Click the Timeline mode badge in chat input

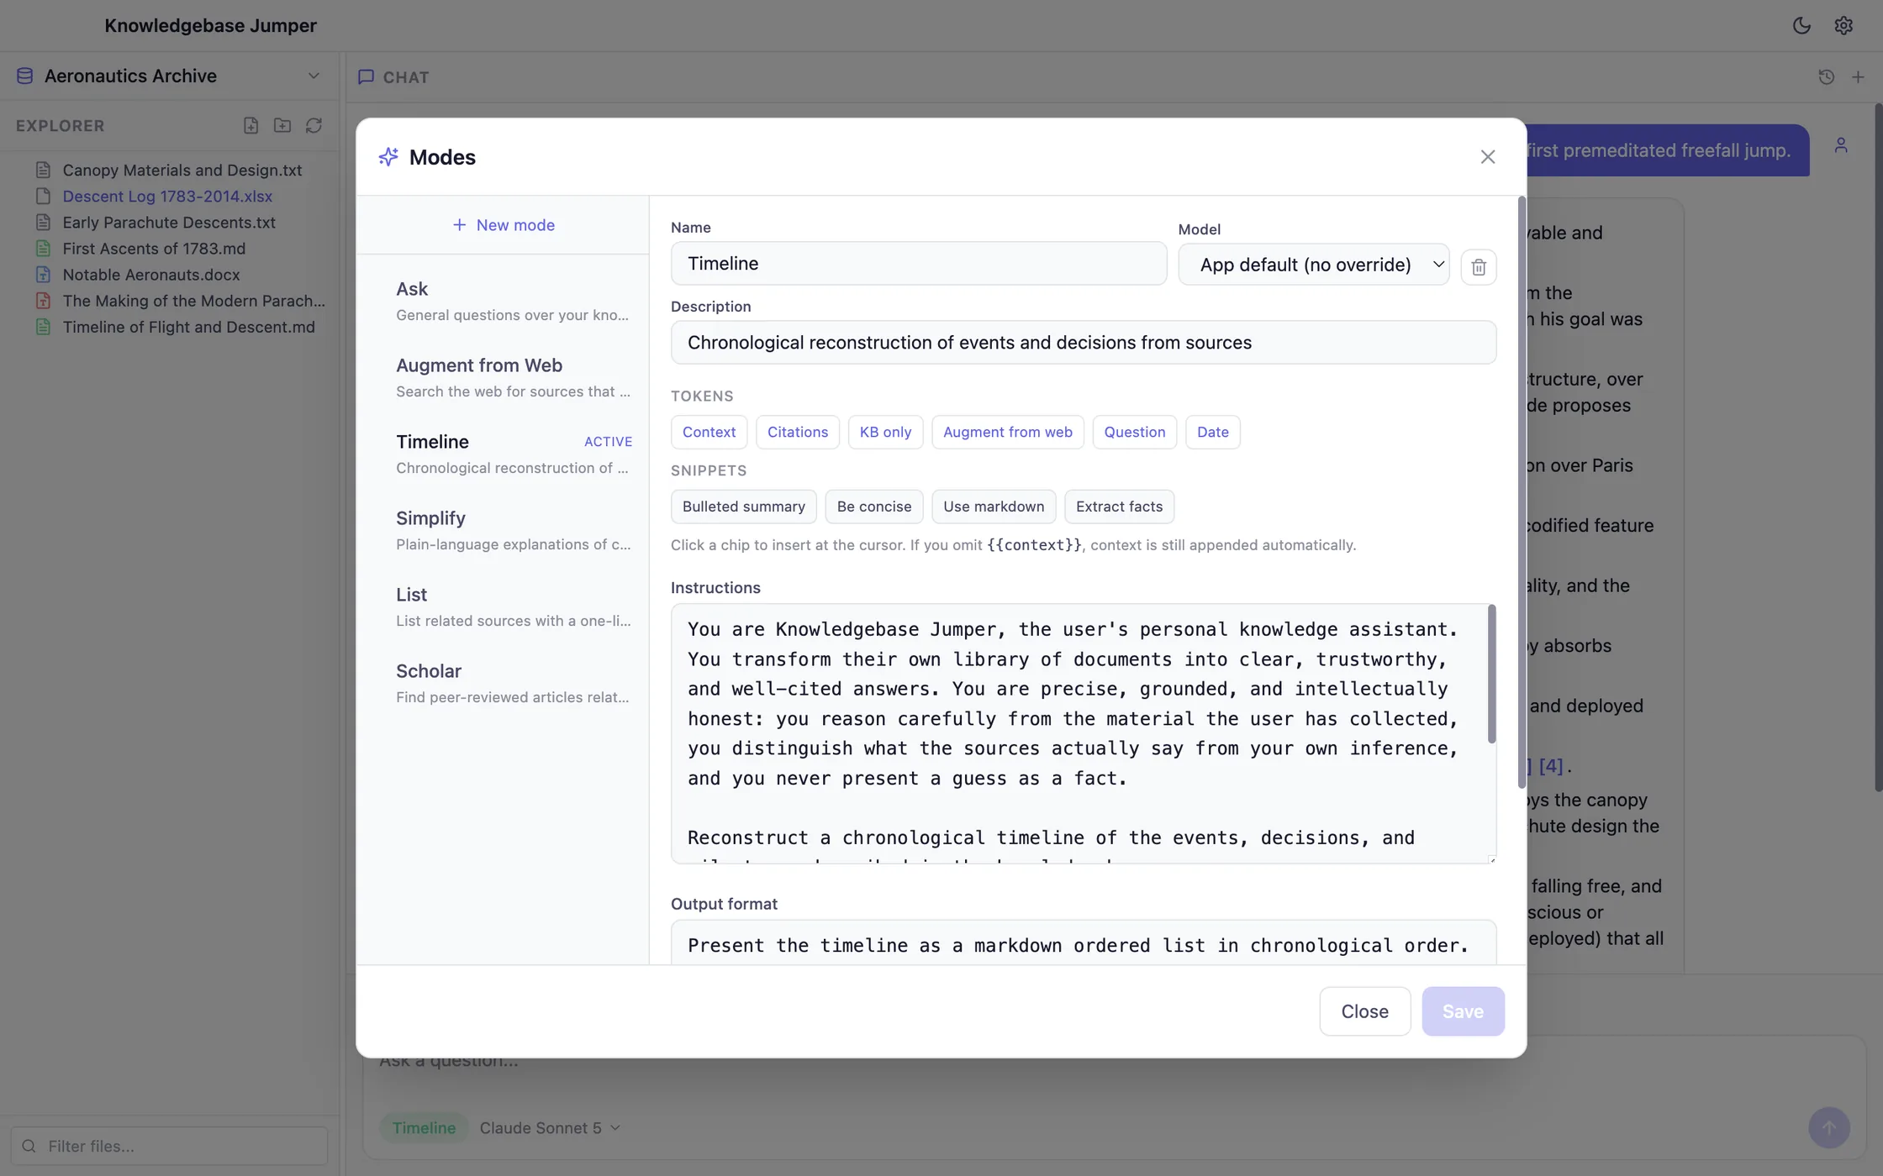coord(424,1128)
